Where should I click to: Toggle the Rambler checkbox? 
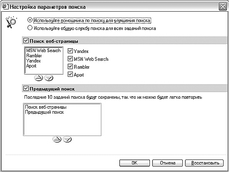tap(70, 67)
